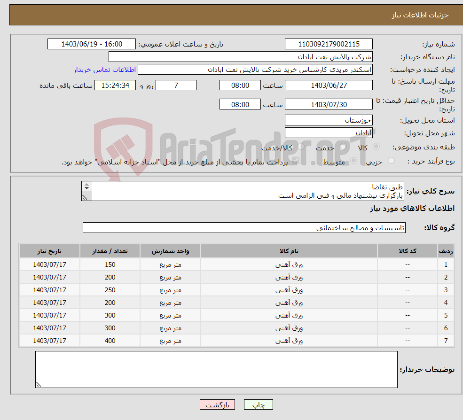The height and width of the screenshot is (420, 463).
Task: Click the remaining time field 15:24:34
Action: coord(115,86)
